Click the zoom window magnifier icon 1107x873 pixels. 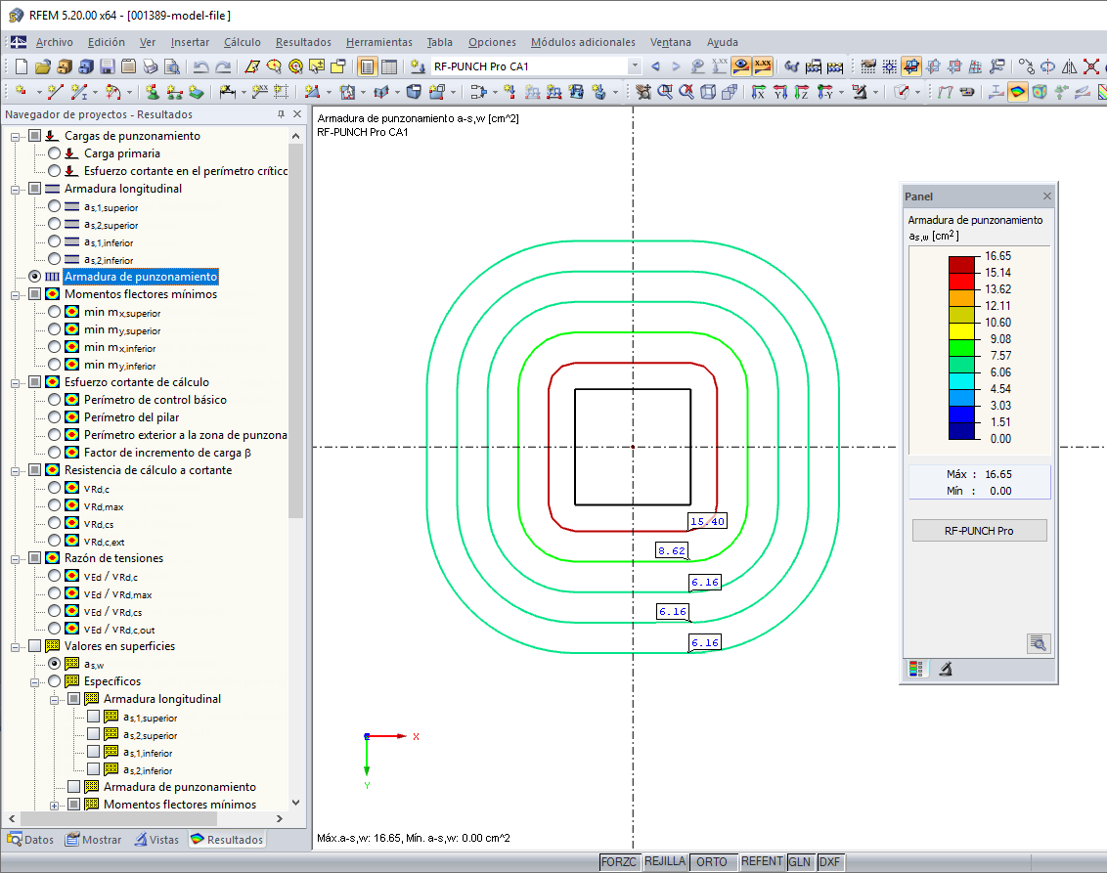(665, 92)
